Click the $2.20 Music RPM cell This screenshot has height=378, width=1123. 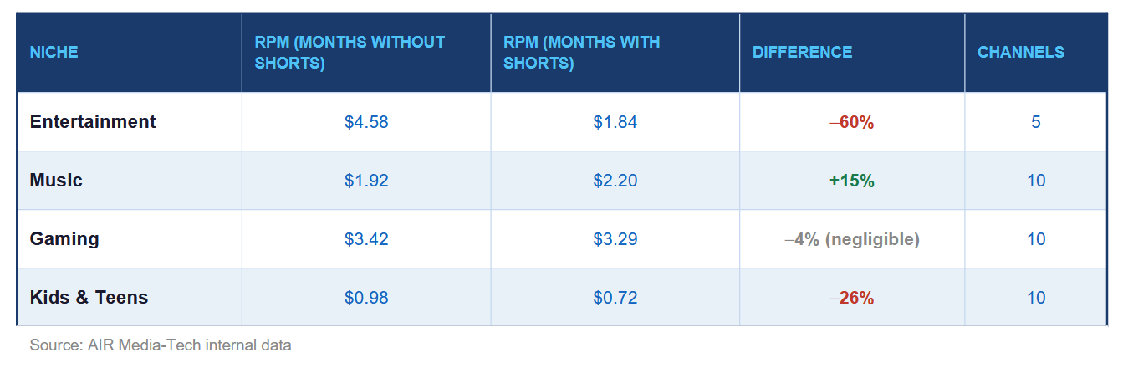click(615, 181)
